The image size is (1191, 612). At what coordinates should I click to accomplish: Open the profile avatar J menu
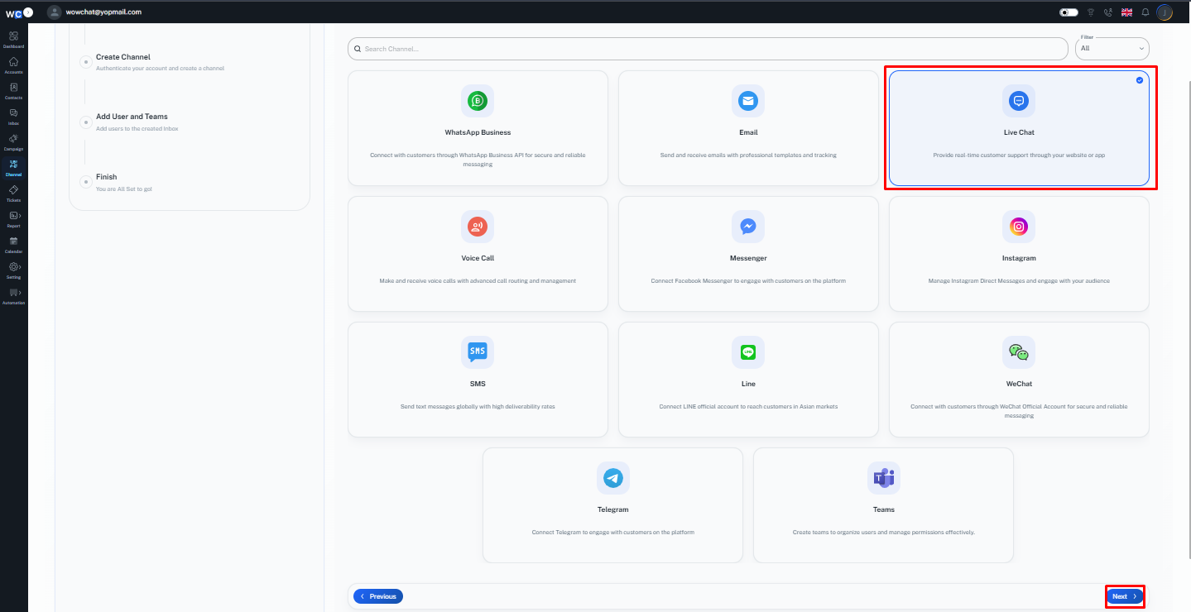(1165, 12)
